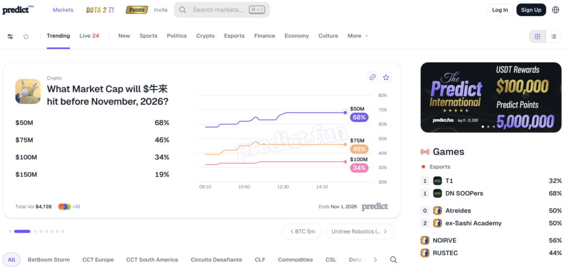Select the All league filter chip
The height and width of the screenshot is (271, 569).
(x=12, y=259)
